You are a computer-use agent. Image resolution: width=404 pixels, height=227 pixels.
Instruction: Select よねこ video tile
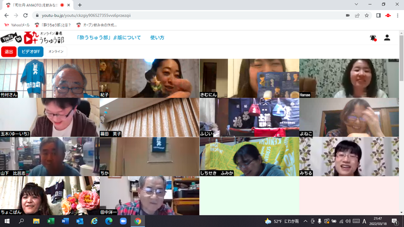349,117
